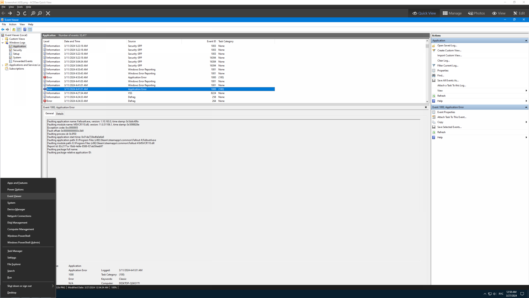
Task: Switch to the Details tab
Action: [x=60, y=114]
